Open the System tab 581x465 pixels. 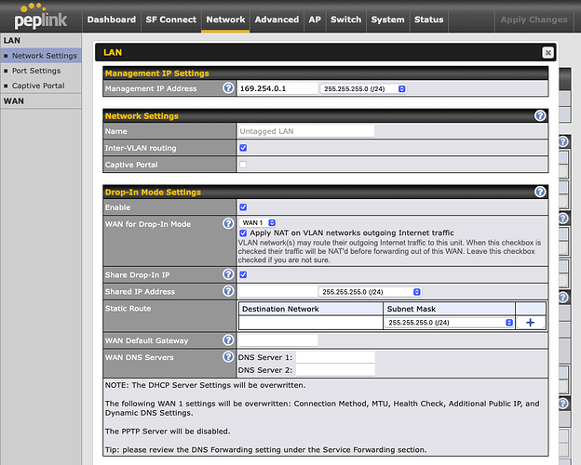[x=387, y=20]
